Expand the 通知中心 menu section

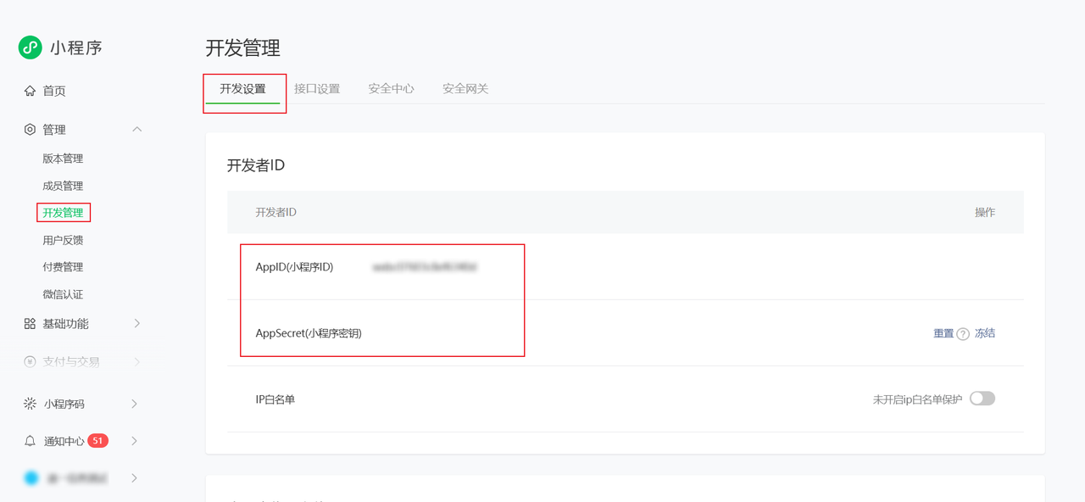click(x=135, y=441)
